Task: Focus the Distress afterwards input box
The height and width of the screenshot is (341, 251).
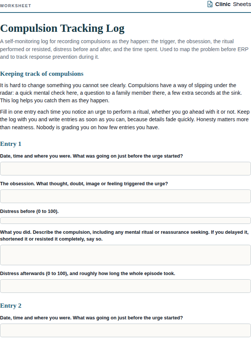Action: [125, 286]
